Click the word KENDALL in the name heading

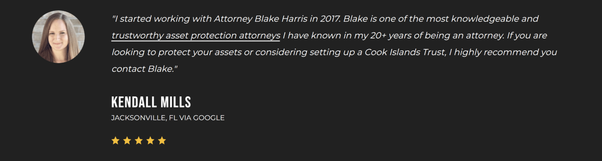point(134,102)
